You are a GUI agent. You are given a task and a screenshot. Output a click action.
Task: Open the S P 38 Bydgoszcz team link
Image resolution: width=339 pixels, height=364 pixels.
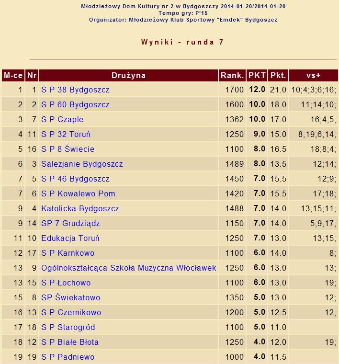tap(75, 90)
